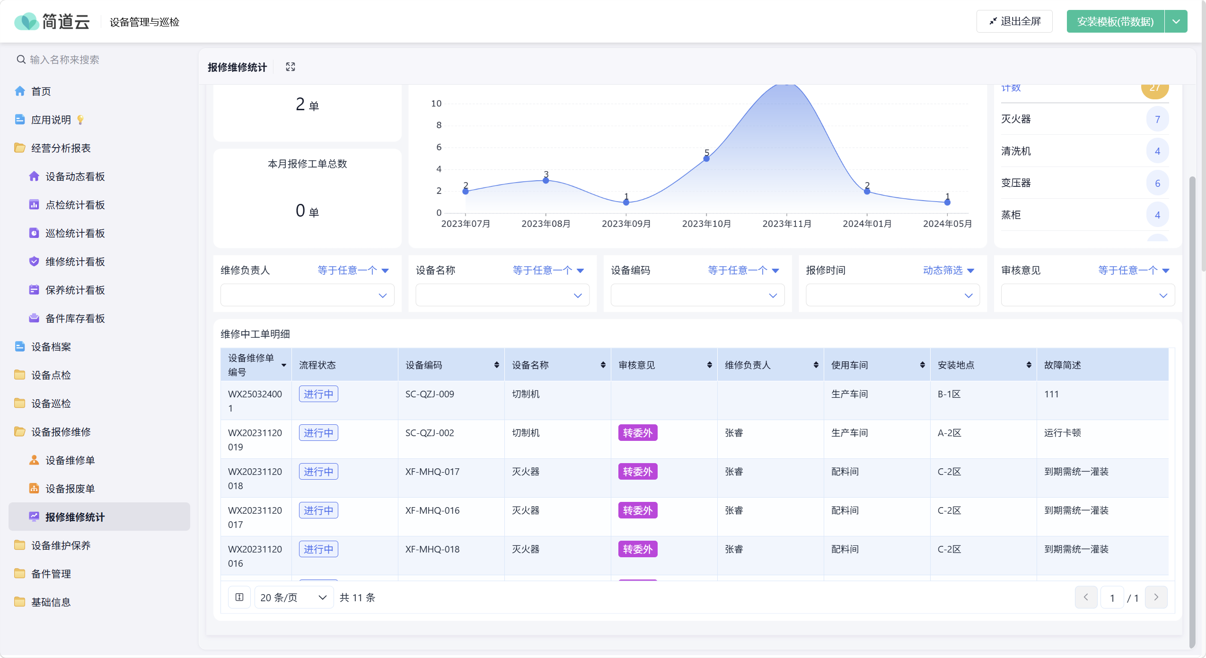The width and height of the screenshot is (1206, 658).
Task: Click the 设备维修单 person icon
Action: click(x=34, y=460)
